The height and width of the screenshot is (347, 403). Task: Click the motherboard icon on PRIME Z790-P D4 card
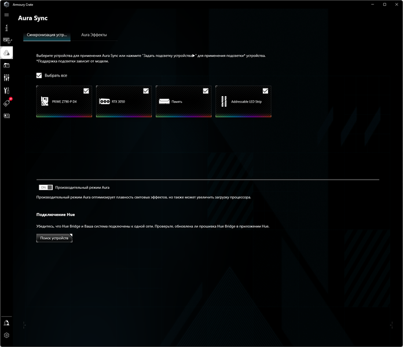(45, 101)
